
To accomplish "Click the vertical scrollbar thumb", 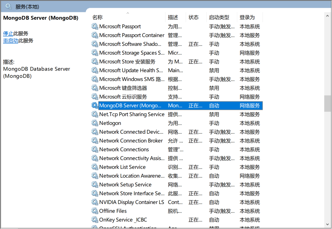I will [327, 103].
